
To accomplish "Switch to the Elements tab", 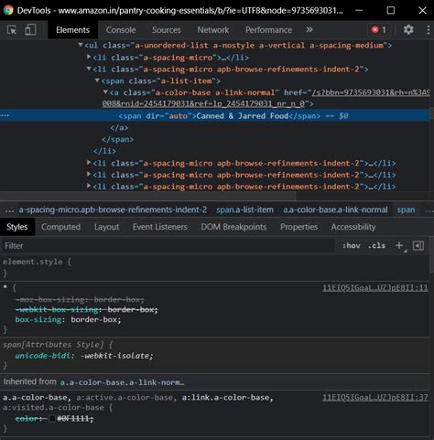I will pos(72,30).
